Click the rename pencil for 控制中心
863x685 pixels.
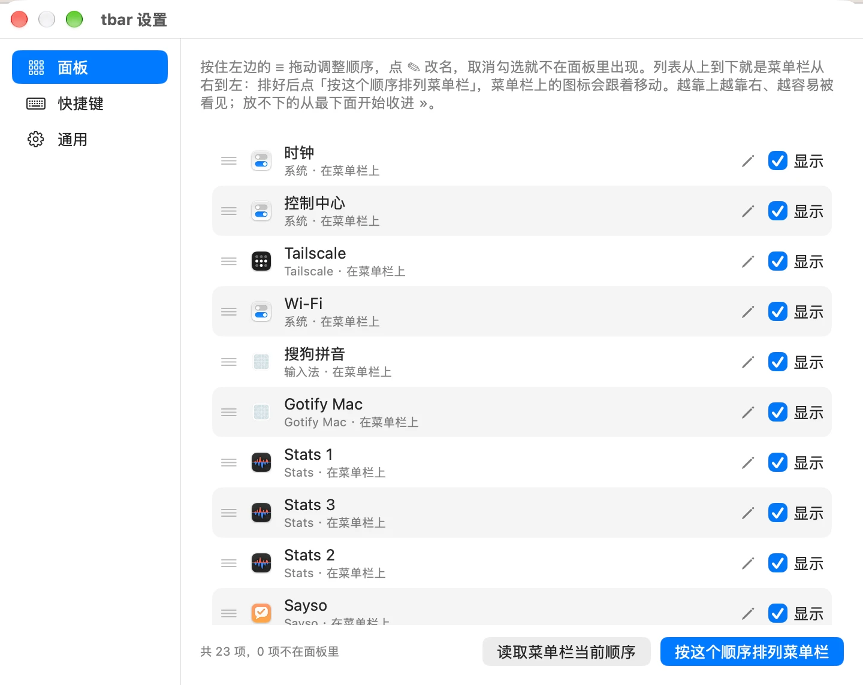point(748,211)
